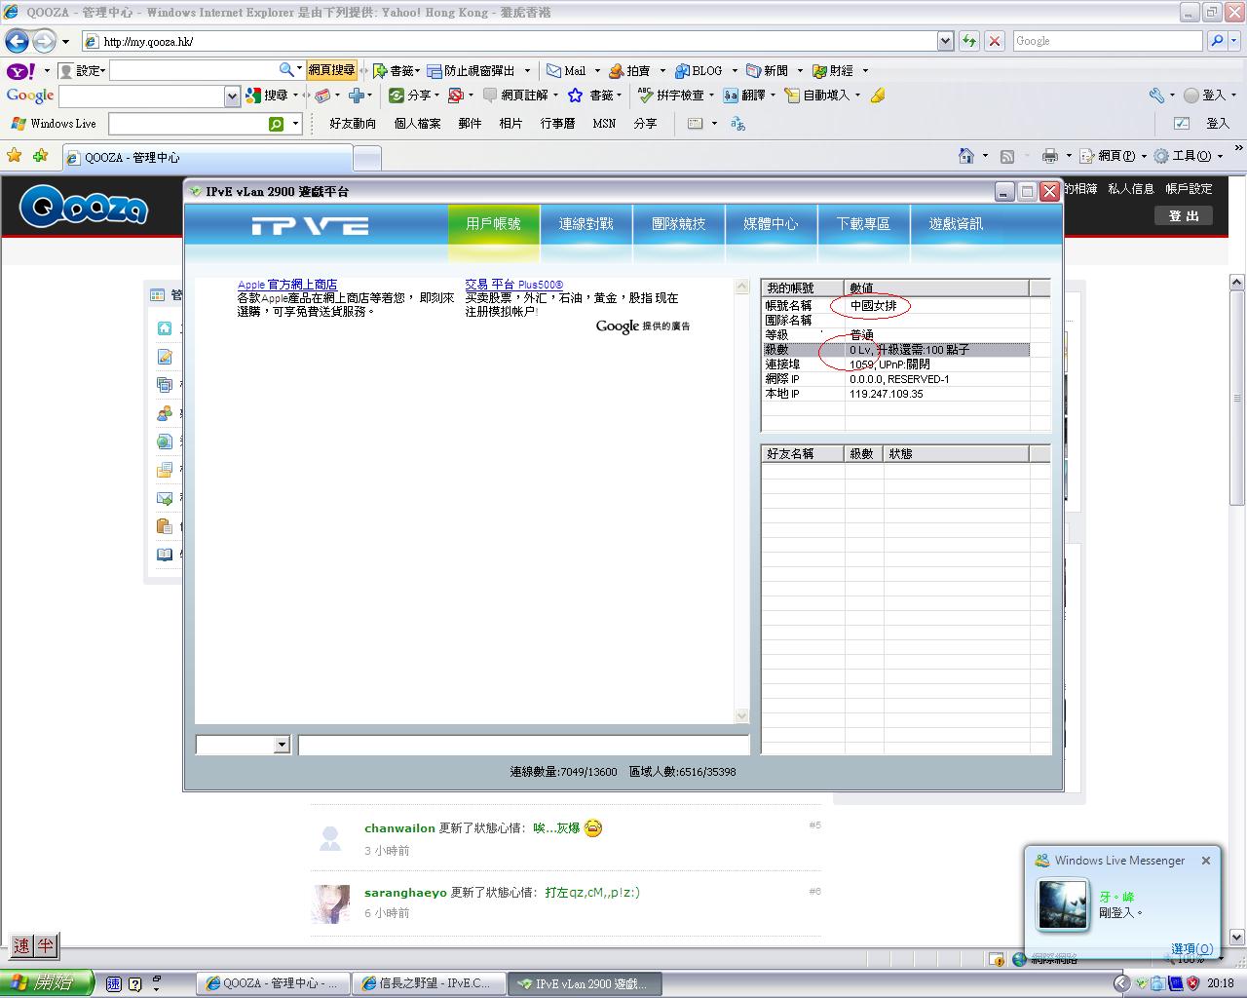Click the Refresh page icon
This screenshot has width=1247, height=998.
point(968,41)
